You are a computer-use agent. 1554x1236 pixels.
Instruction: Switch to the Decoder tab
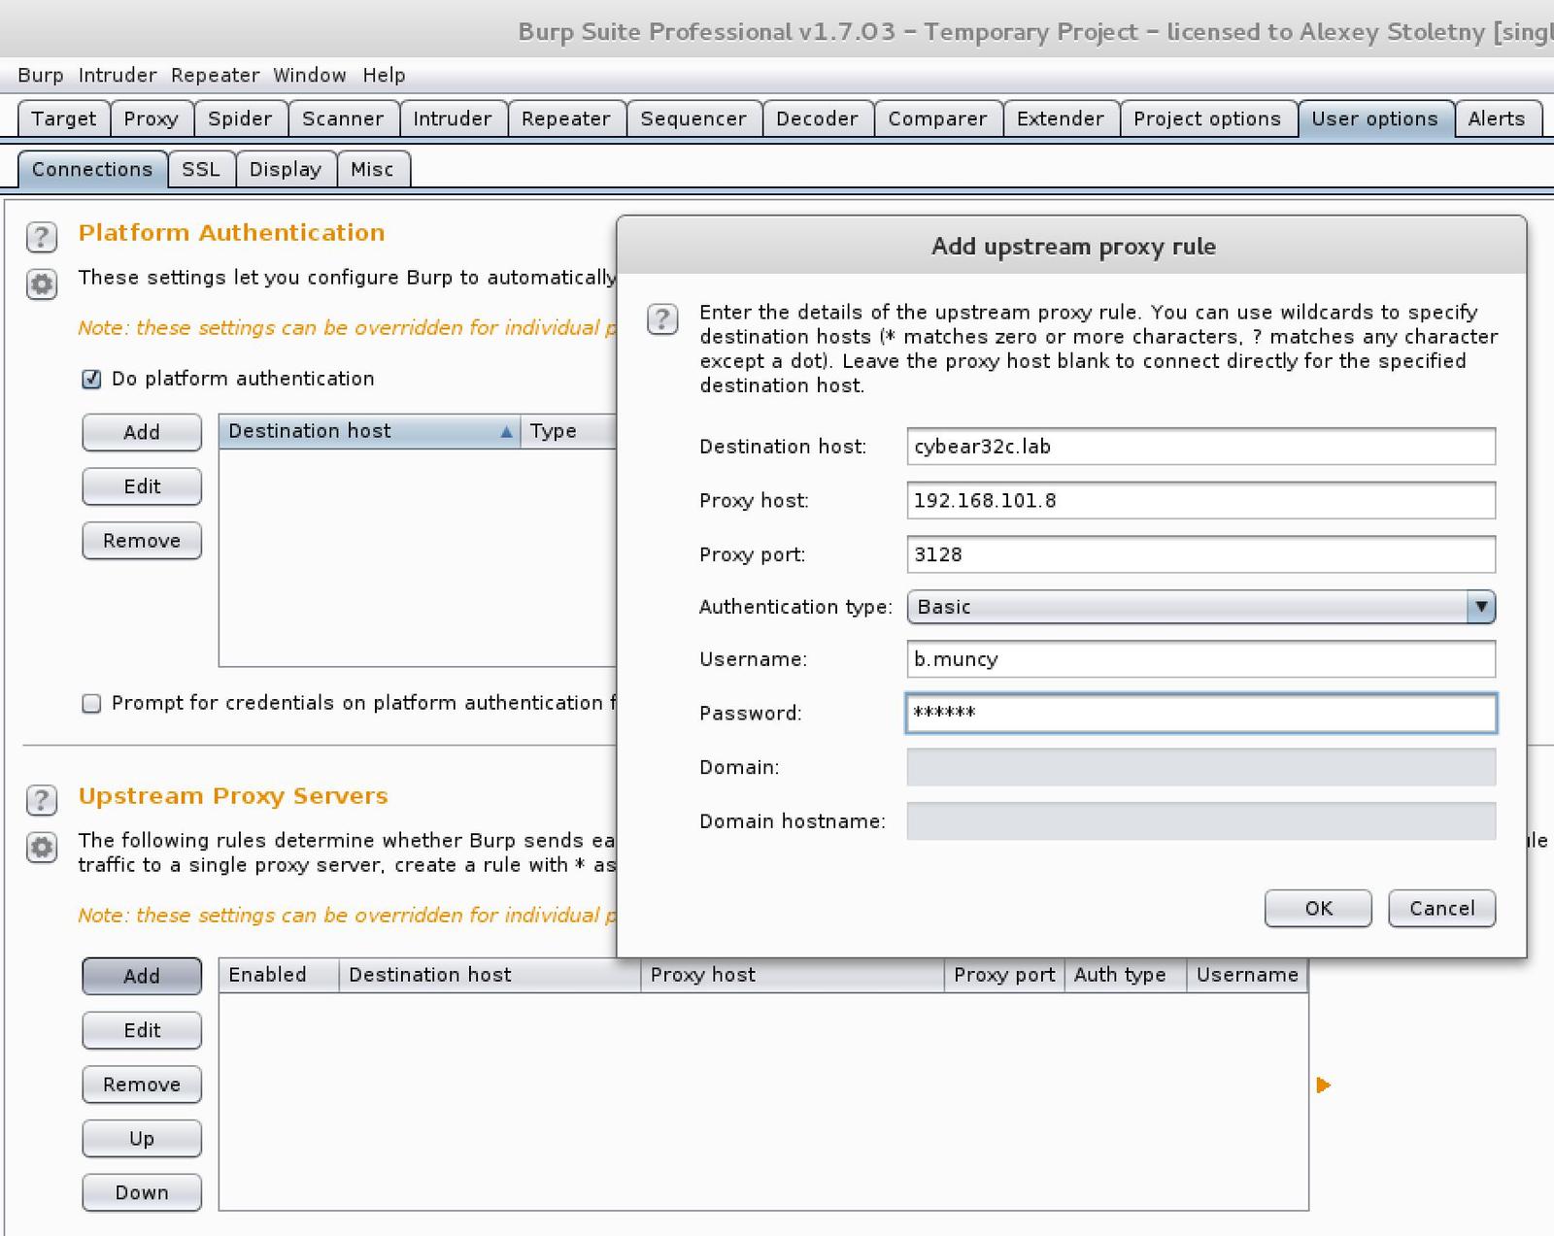817,118
